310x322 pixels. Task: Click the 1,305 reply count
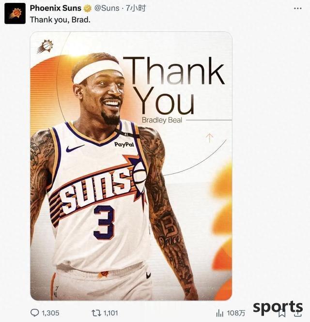pyautogui.click(x=50, y=313)
